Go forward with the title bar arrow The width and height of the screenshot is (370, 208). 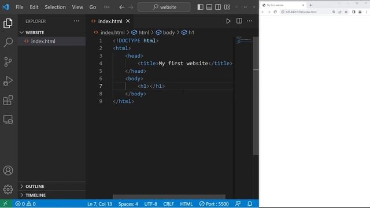click(x=131, y=8)
